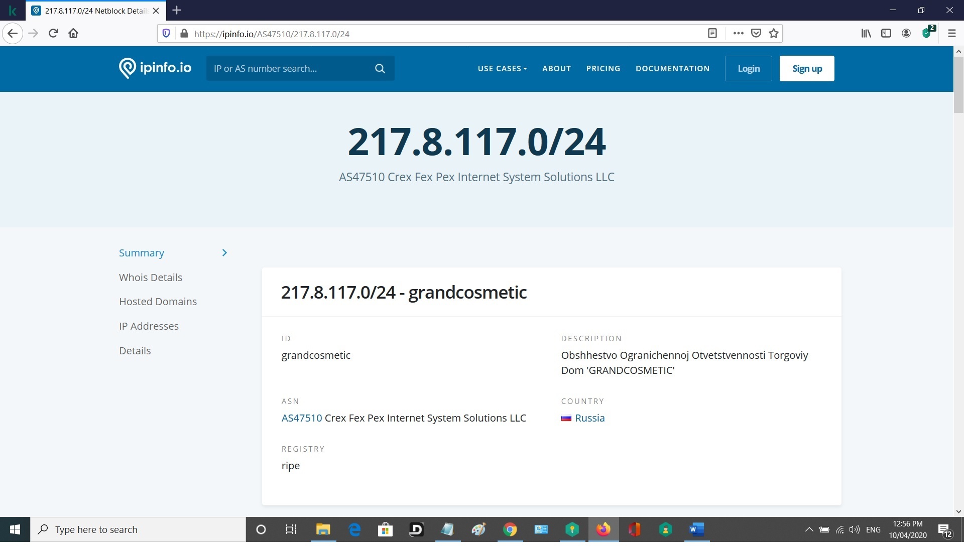Open the PRICING page
This screenshot has width=964, height=546.
pos(603,69)
